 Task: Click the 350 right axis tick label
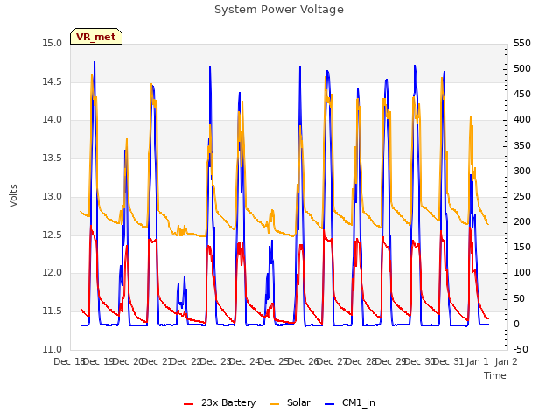pos(522,146)
